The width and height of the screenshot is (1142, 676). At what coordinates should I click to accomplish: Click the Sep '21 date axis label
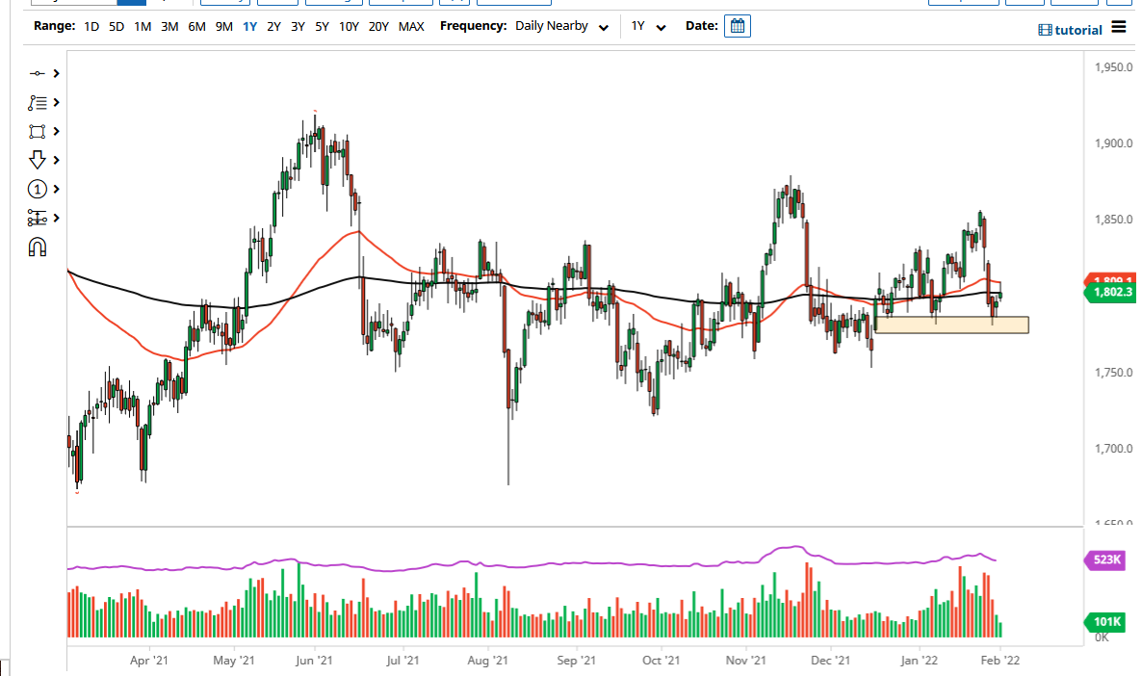576,660
